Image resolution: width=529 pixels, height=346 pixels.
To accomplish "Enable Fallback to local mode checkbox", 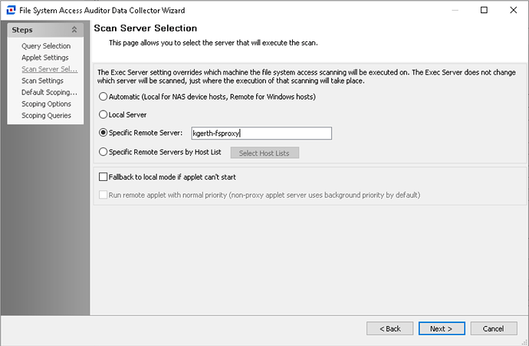I will click(103, 177).
